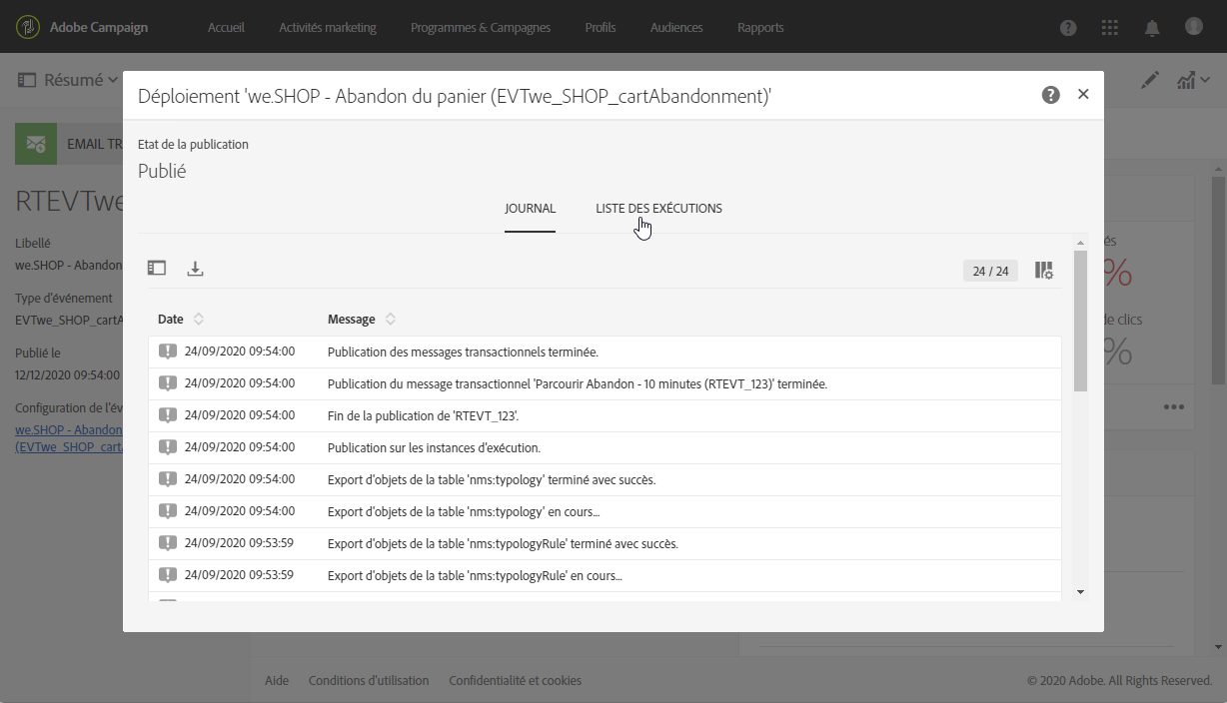1227x703 pixels.
Task: Select 'nms:typologyRule' en cours message
Action: click(475, 575)
